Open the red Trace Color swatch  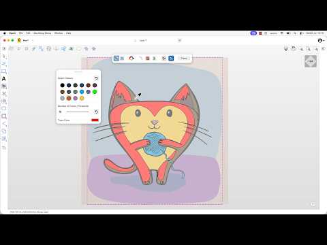pos(95,120)
